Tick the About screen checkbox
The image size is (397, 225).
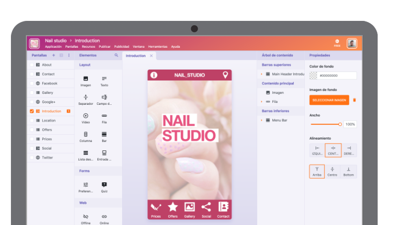[x=32, y=65]
